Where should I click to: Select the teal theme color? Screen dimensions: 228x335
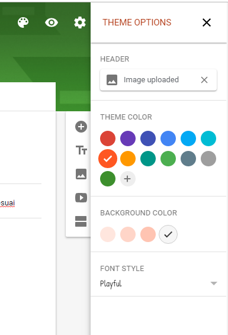click(148, 159)
